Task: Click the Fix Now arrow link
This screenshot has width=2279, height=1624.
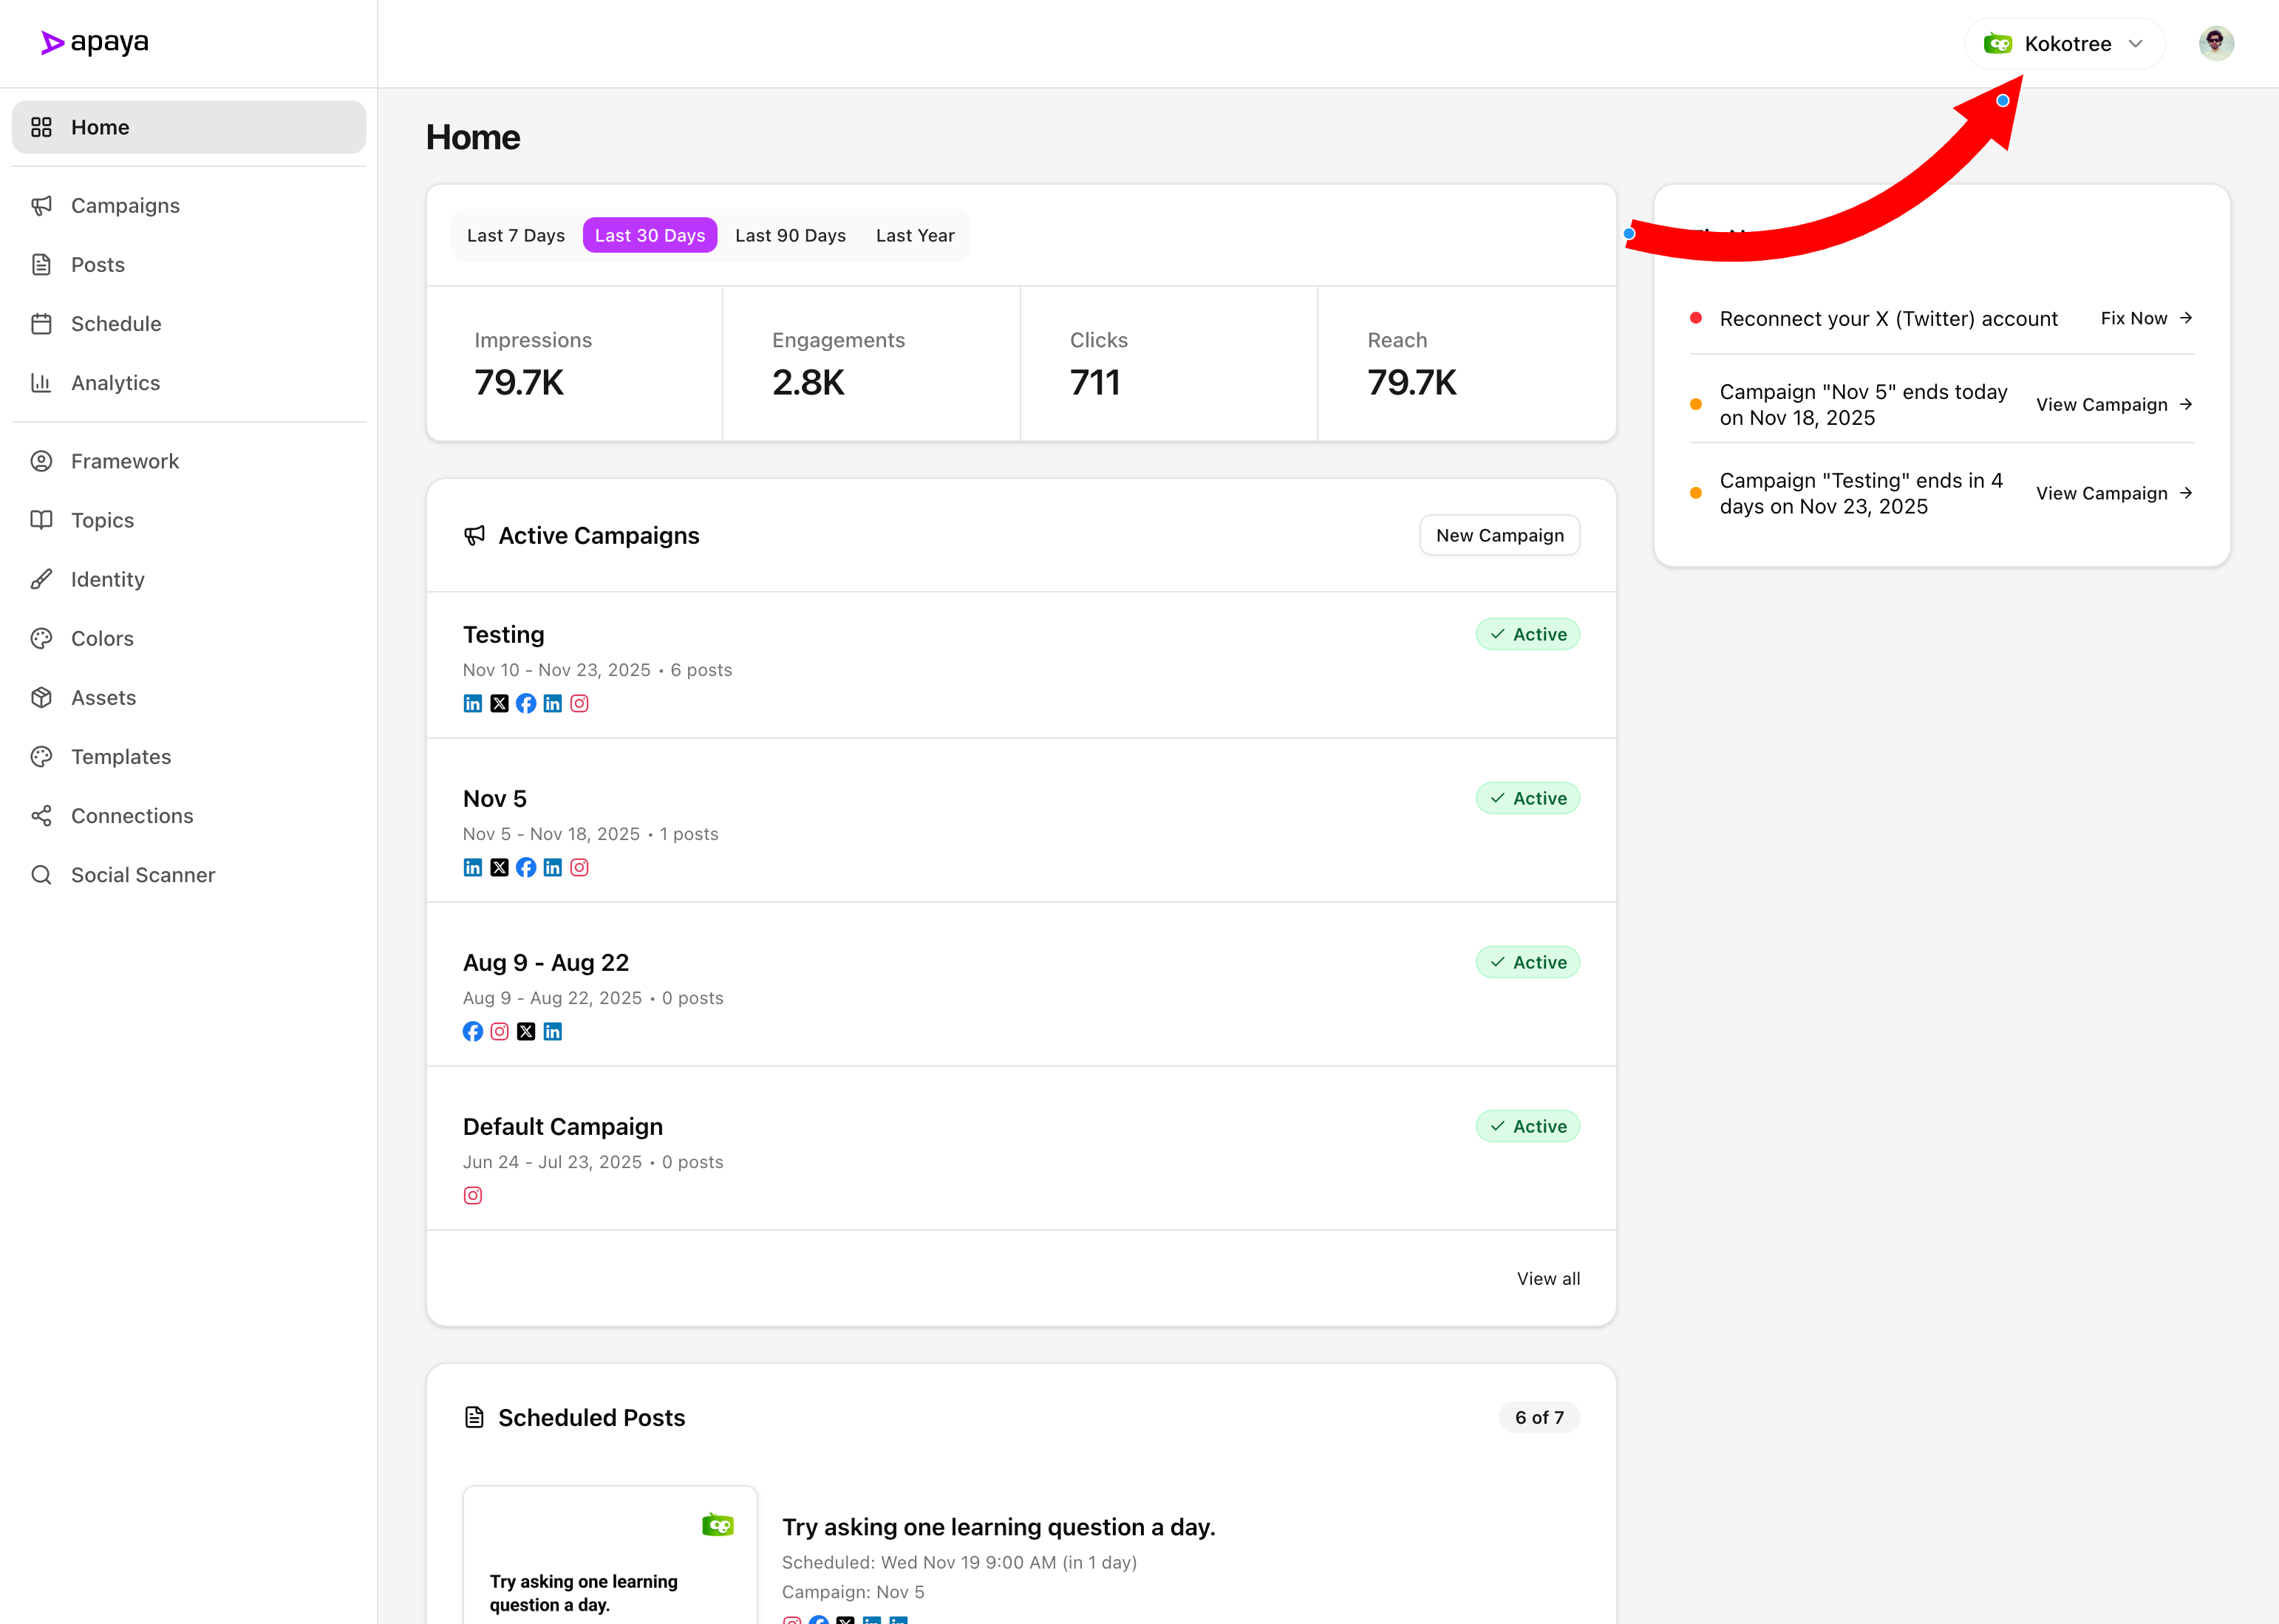Action: [2146, 319]
